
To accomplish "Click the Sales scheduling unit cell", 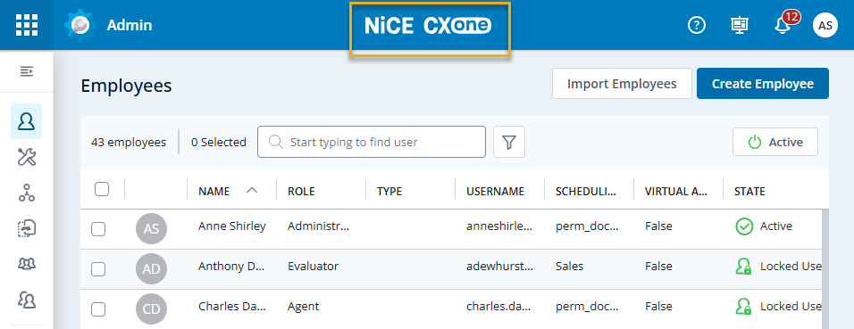I will [570, 267].
